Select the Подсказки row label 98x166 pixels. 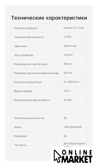[20, 136]
